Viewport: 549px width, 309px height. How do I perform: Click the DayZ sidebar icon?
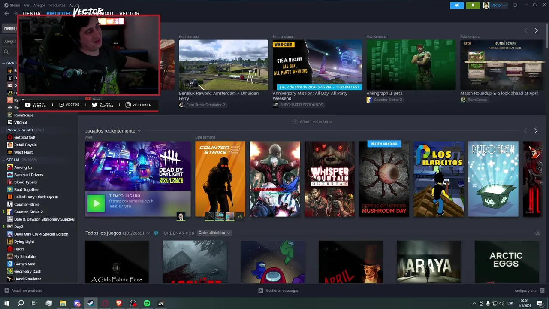[10, 227]
